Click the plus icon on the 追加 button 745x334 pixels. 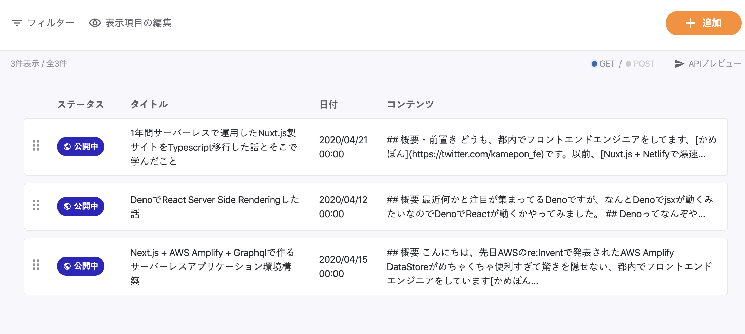pyautogui.click(x=690, y=23)
